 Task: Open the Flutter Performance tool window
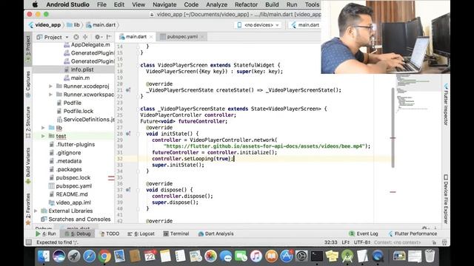click(x=413, y=233)
